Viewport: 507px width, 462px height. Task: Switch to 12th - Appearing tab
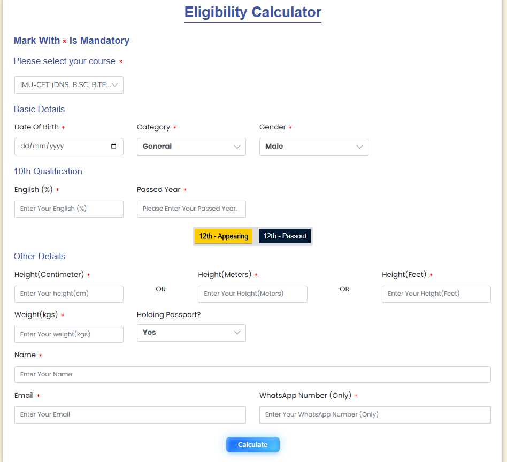click(x=224, y=236)
